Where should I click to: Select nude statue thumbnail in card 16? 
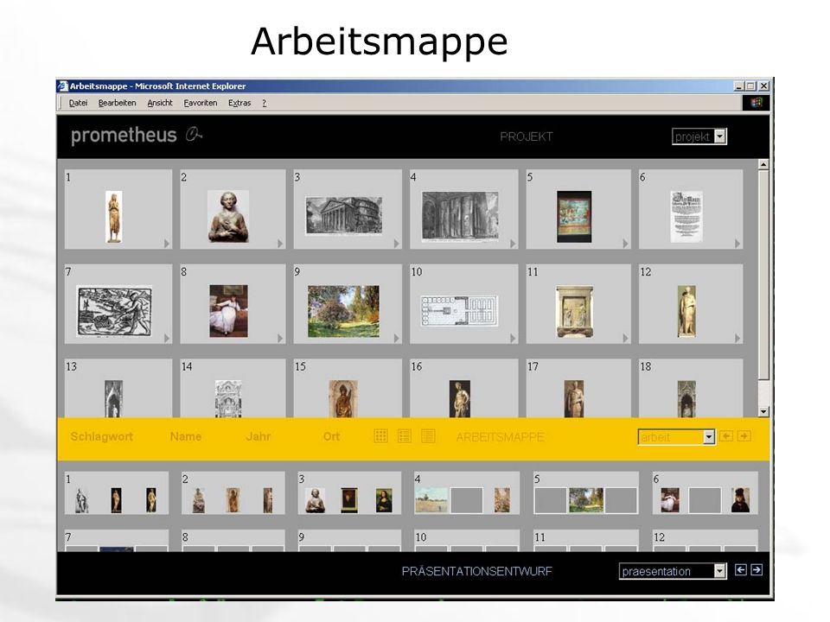459,399
